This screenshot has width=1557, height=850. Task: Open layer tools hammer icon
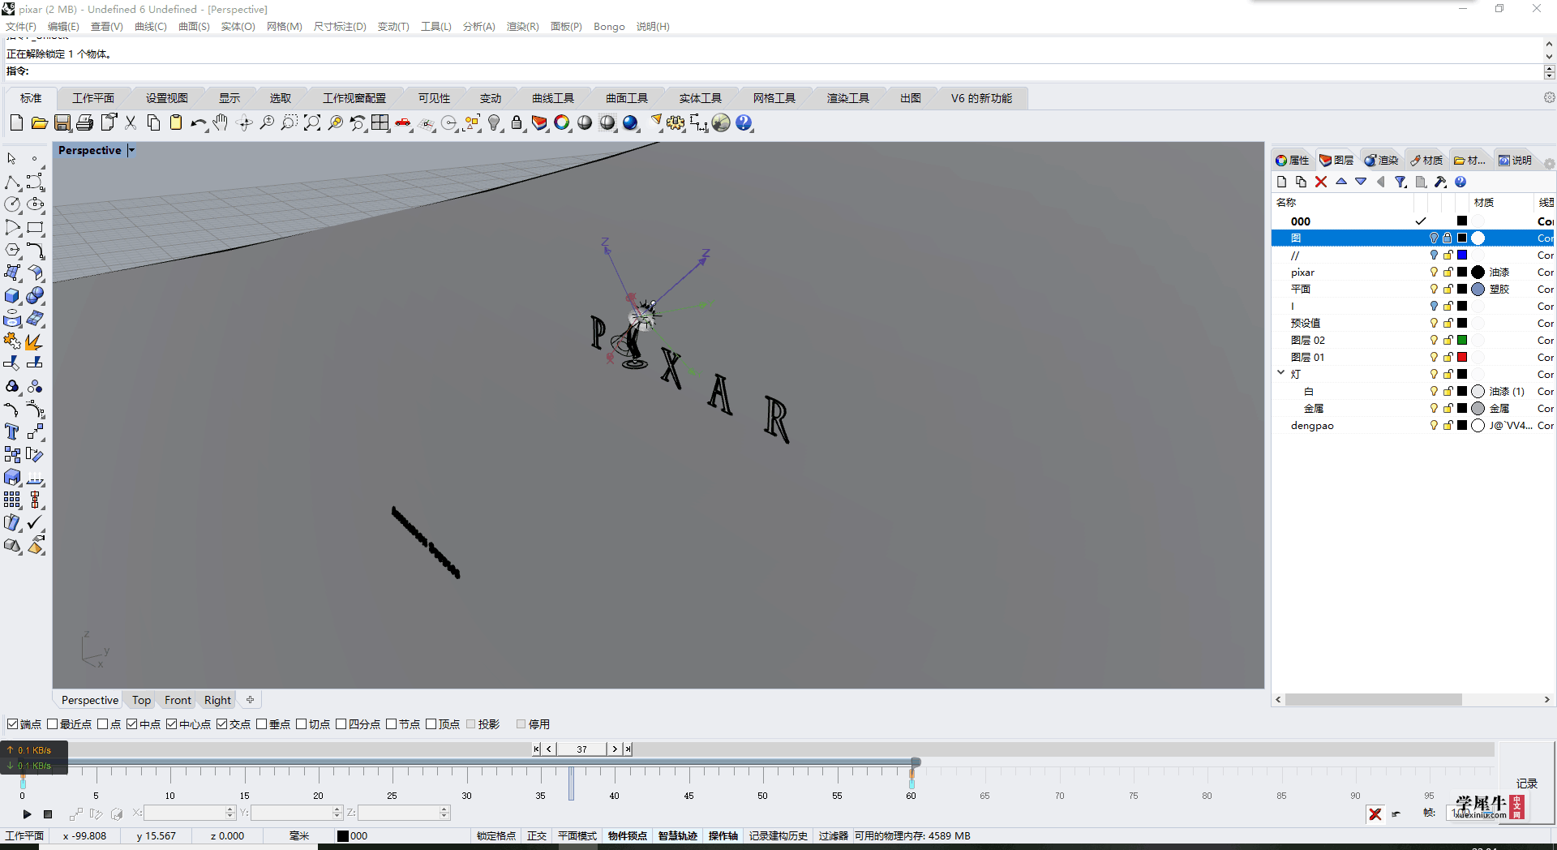coord(1440,182)
